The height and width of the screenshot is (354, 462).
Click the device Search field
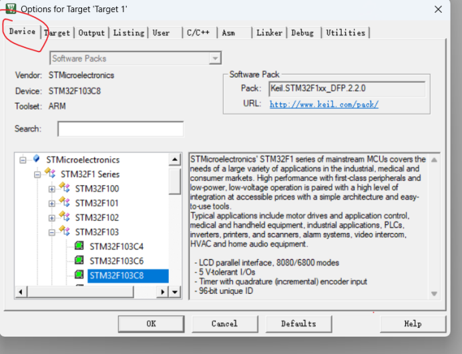121,129
